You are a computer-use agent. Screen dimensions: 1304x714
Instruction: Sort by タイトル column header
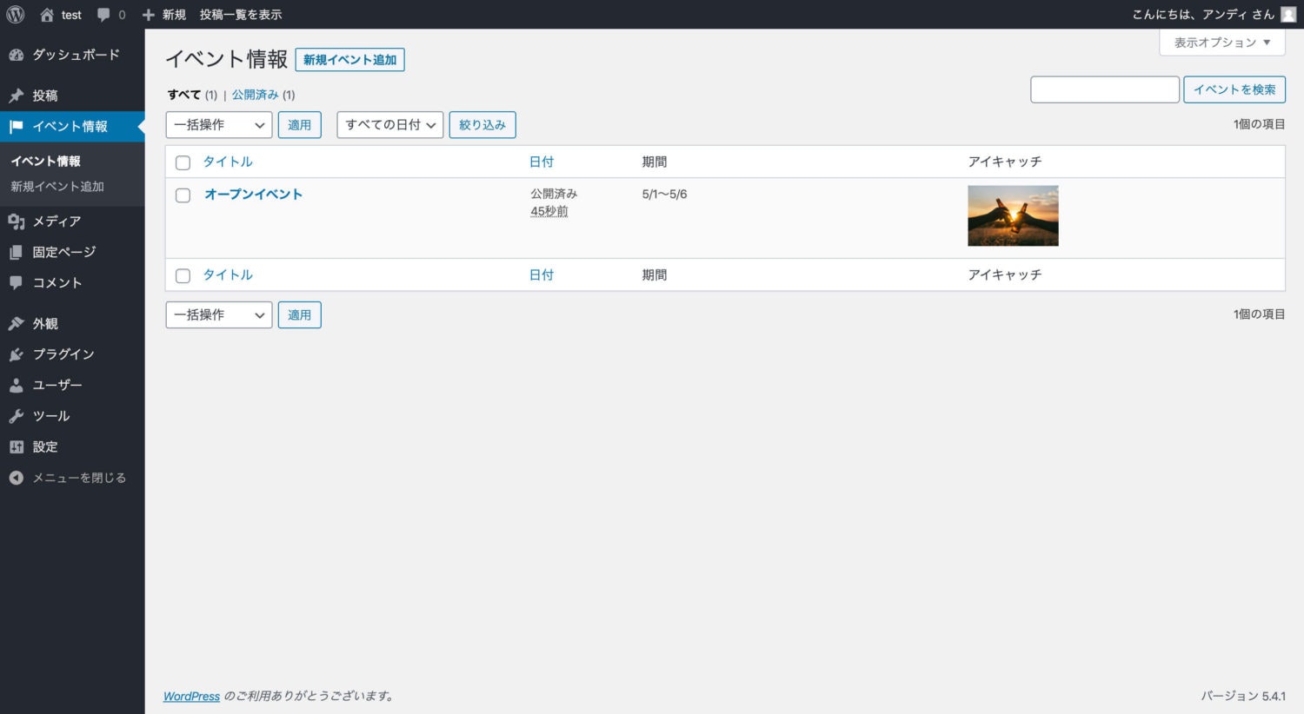228,162
